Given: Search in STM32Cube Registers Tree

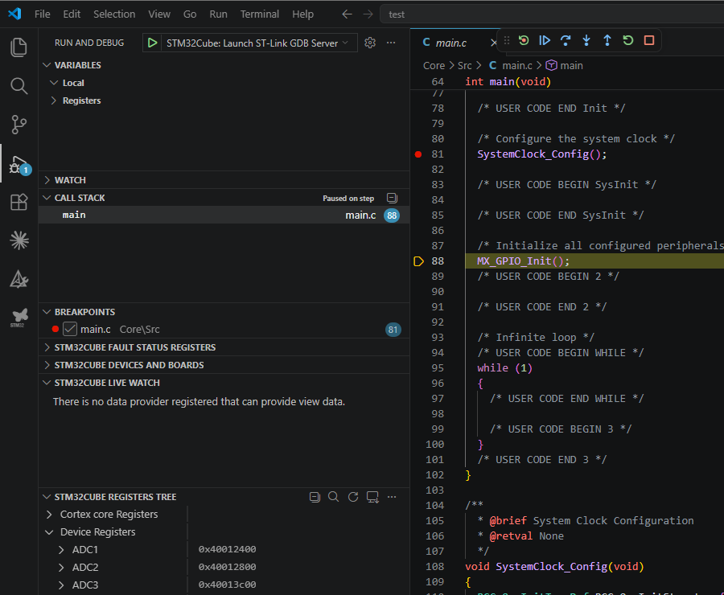Looking at the screenshot, I should (333, 497).
